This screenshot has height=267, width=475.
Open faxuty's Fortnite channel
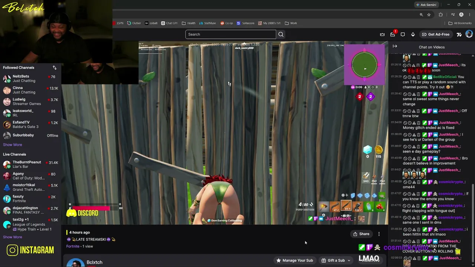coord(30,199)
